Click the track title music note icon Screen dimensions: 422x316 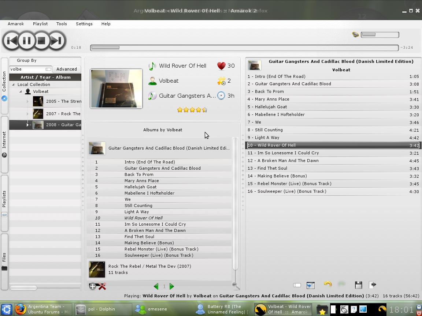(152, 66)
